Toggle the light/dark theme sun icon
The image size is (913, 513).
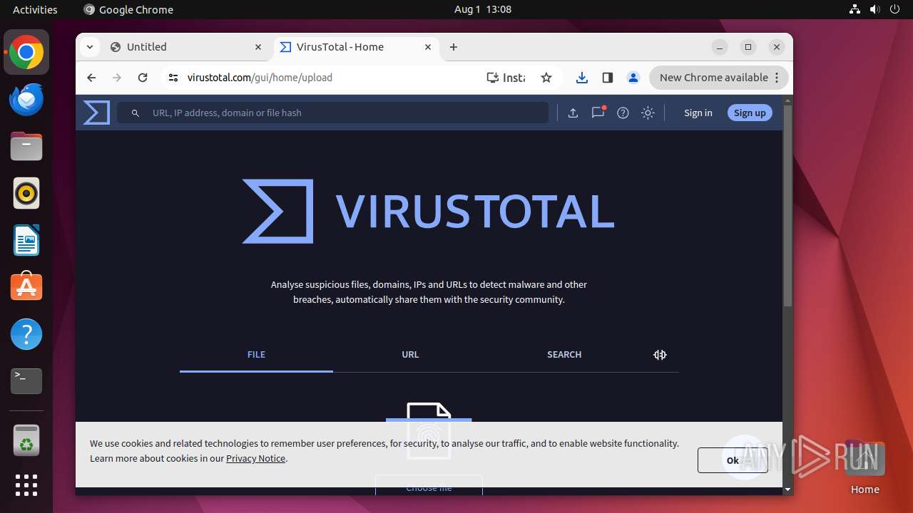pyautogui.click(x=648, y=113)
